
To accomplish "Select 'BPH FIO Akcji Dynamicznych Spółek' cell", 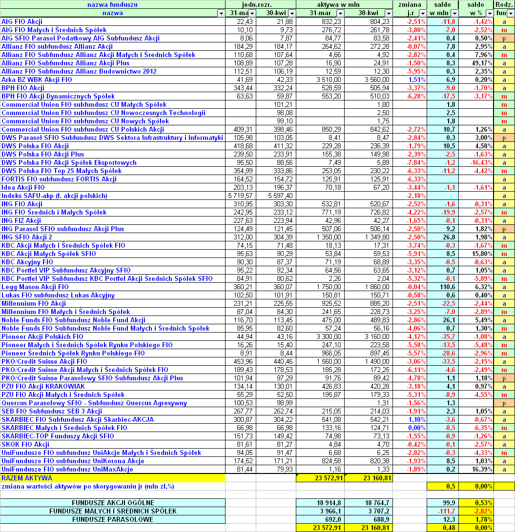I will click(x=112, y=97).
